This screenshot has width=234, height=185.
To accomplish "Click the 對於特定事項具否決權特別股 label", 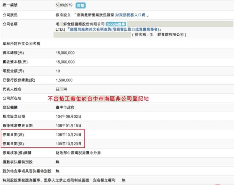I will click(27, 171).
